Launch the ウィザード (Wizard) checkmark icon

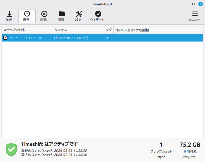98,14
